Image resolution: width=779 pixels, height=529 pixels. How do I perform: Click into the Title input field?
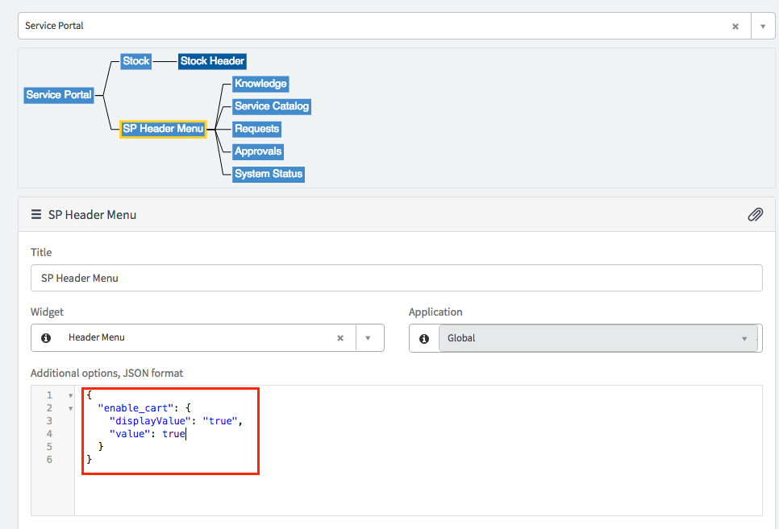pyautogui.click(x=397, y=278)
